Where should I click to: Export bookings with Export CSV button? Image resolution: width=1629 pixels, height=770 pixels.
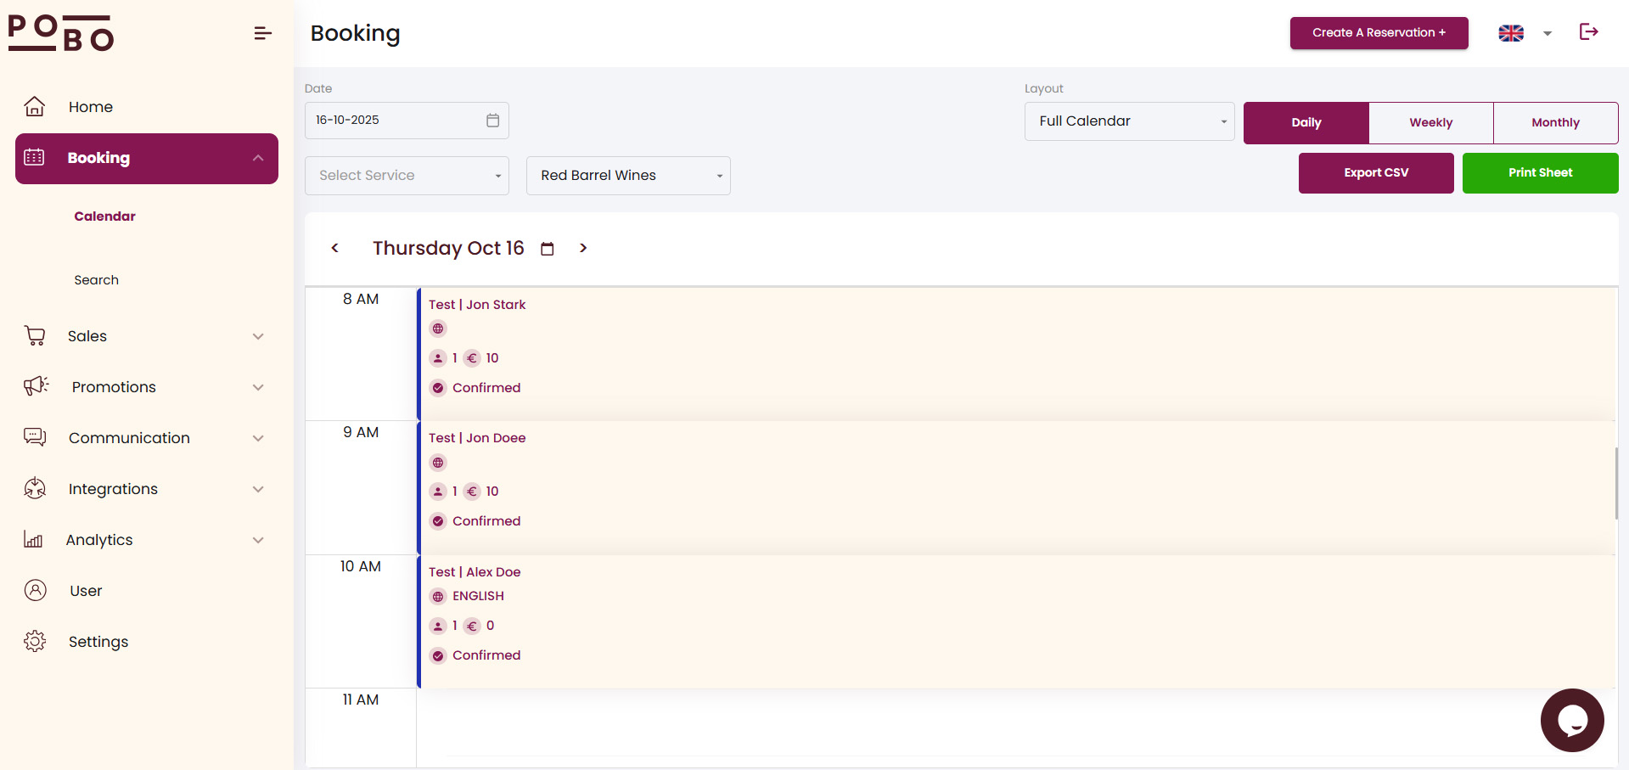click(x=1375, y=173)
